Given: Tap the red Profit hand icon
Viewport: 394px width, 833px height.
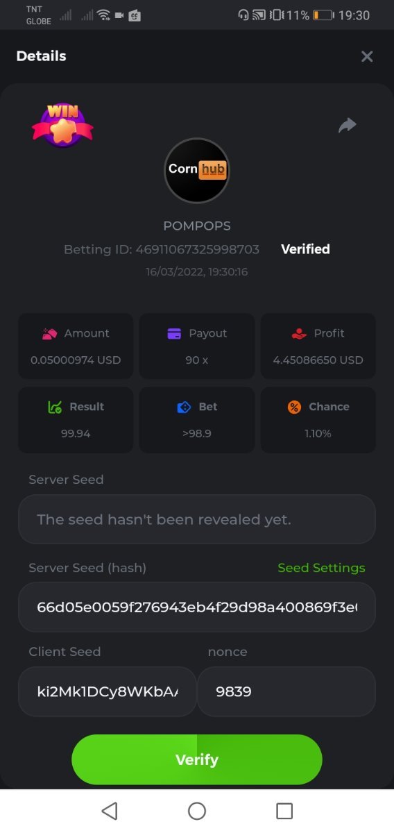Looking at the screenshot, I should pos(299,333).
